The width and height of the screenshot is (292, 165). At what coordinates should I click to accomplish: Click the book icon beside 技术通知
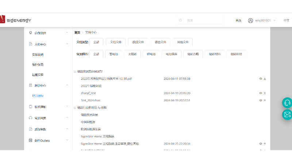(x=31, y=107)
